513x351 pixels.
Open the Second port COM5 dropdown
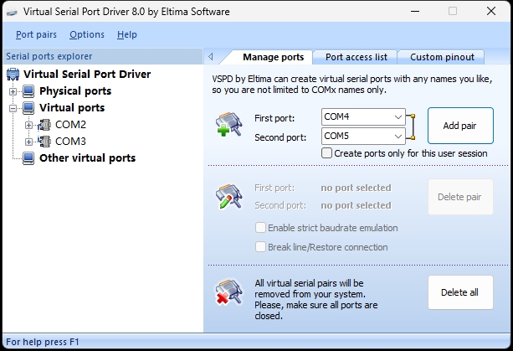click(x=398, y=137)
